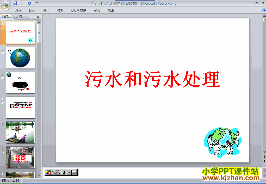Select slide 4 thumbnail with text paragraph

click(x=20, y=107)
